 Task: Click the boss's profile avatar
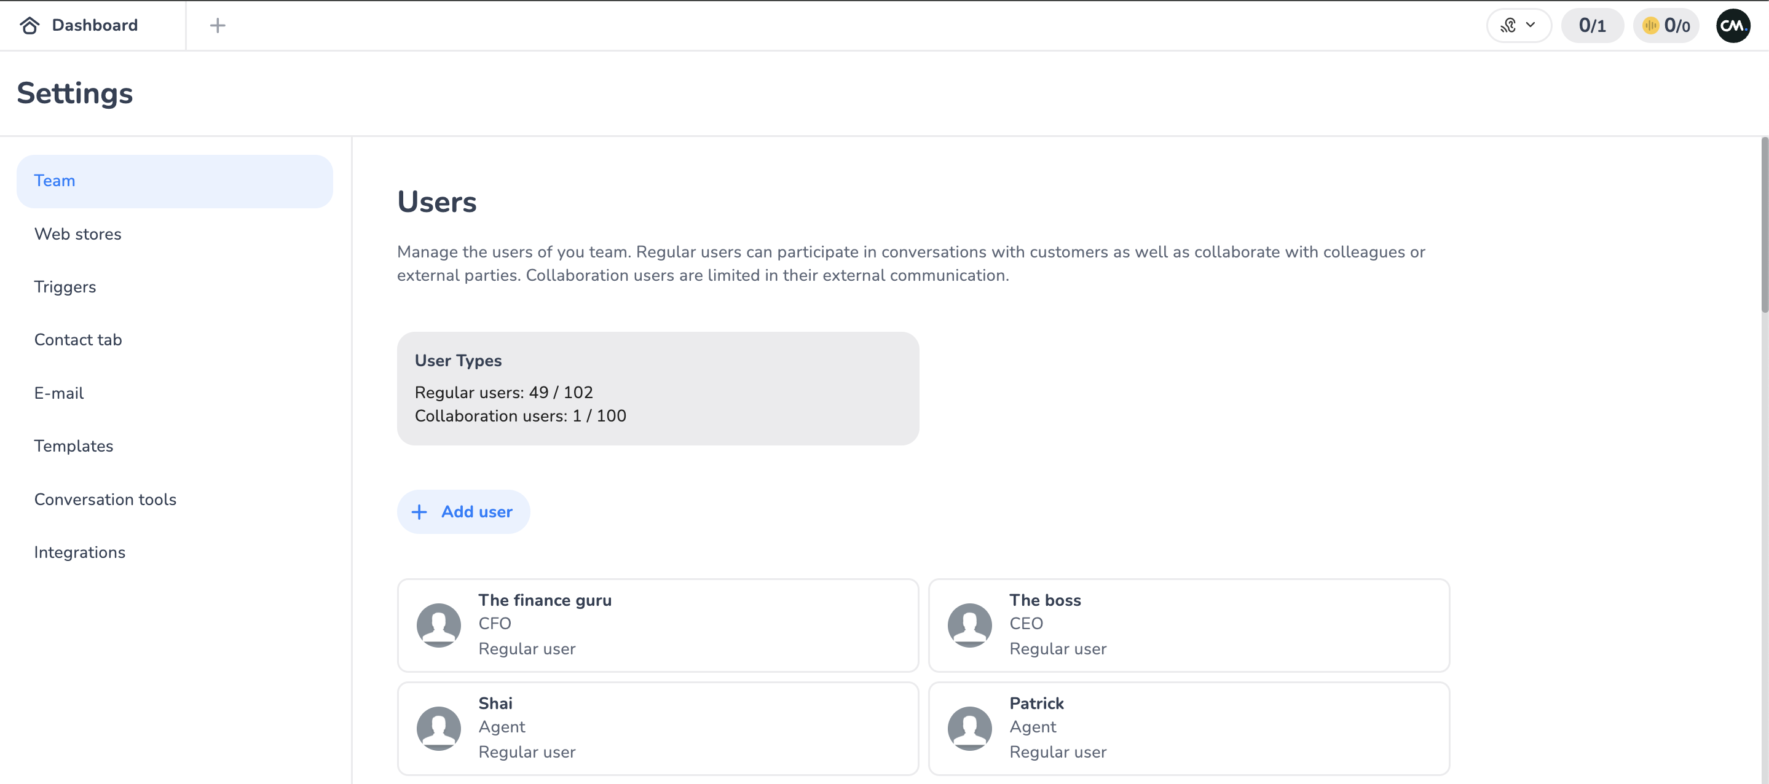click(969, 625)
